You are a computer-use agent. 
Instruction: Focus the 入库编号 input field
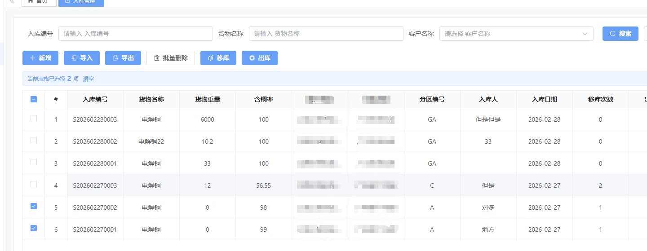(135, 34)
